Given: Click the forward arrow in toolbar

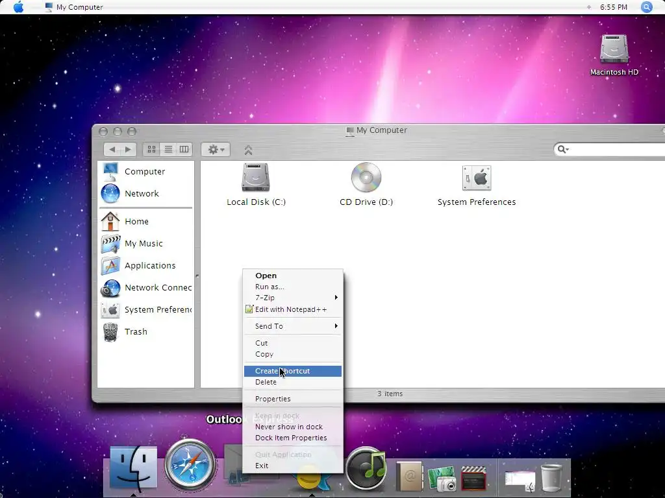Looking at the screenshot, I should tap(128, 149).
